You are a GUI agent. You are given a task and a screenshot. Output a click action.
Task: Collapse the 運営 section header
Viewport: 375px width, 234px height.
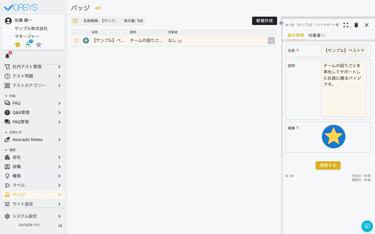pyautogui.click(x=10, y=150)
